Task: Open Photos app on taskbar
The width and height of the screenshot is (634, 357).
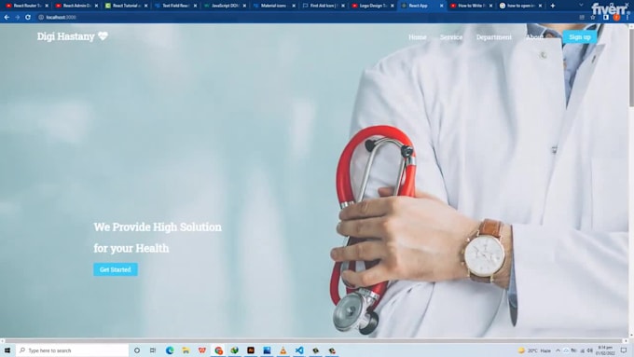Action: point(267,350)
